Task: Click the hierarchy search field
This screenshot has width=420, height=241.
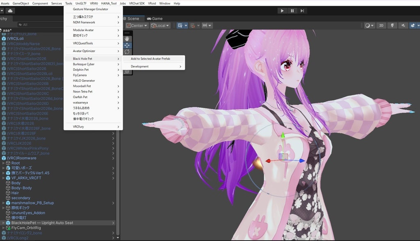Action: click(x=40, y=25)
